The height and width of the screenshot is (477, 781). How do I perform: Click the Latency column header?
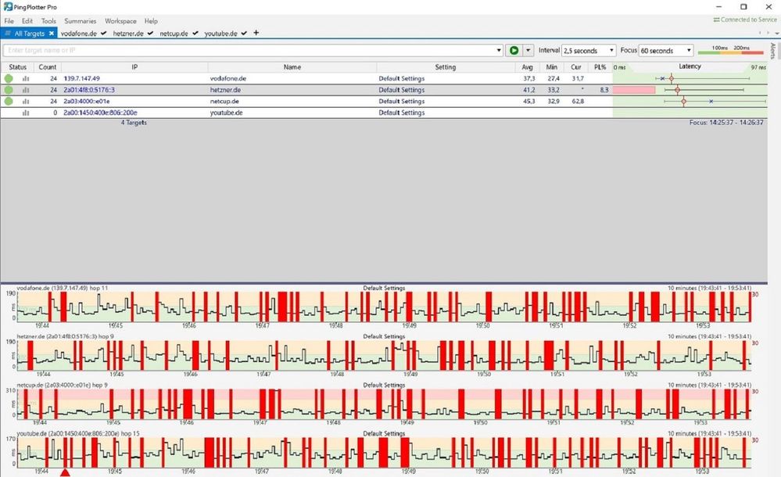690,66
